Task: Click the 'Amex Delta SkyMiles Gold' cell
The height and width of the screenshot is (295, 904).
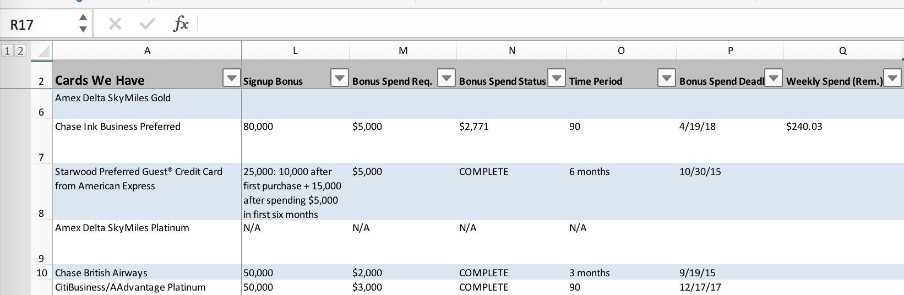Action: [147, 104]
